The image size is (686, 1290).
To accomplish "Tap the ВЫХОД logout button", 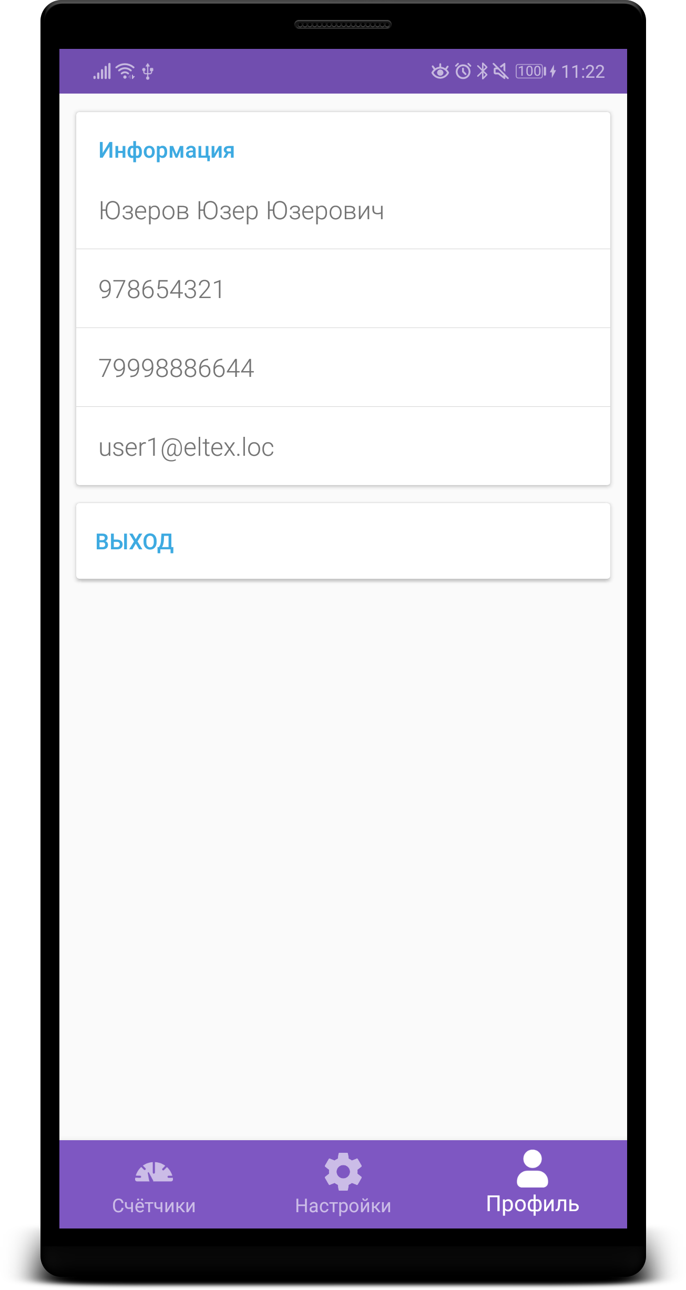I will point(343,541).
